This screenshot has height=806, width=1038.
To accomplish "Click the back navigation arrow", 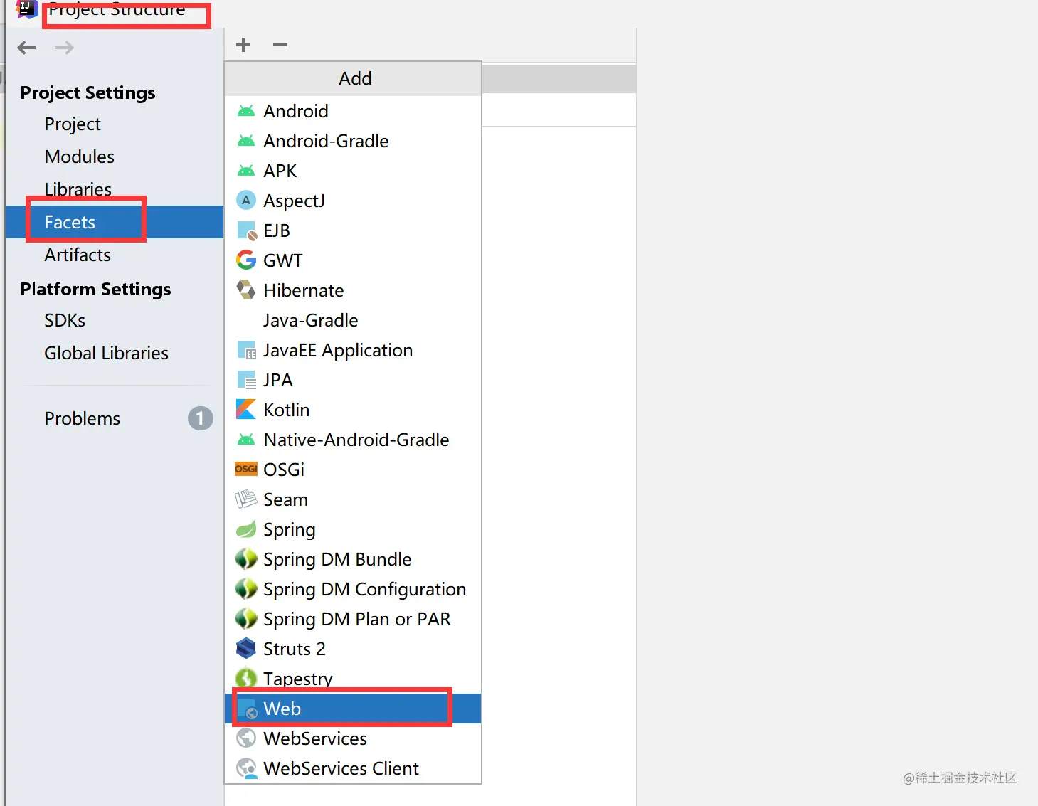I will pos(27,48).
